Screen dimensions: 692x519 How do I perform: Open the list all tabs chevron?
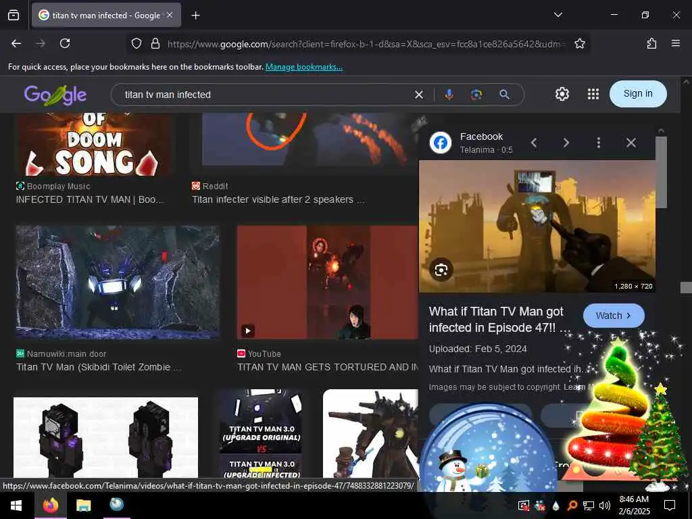click(x=558, y=15)
